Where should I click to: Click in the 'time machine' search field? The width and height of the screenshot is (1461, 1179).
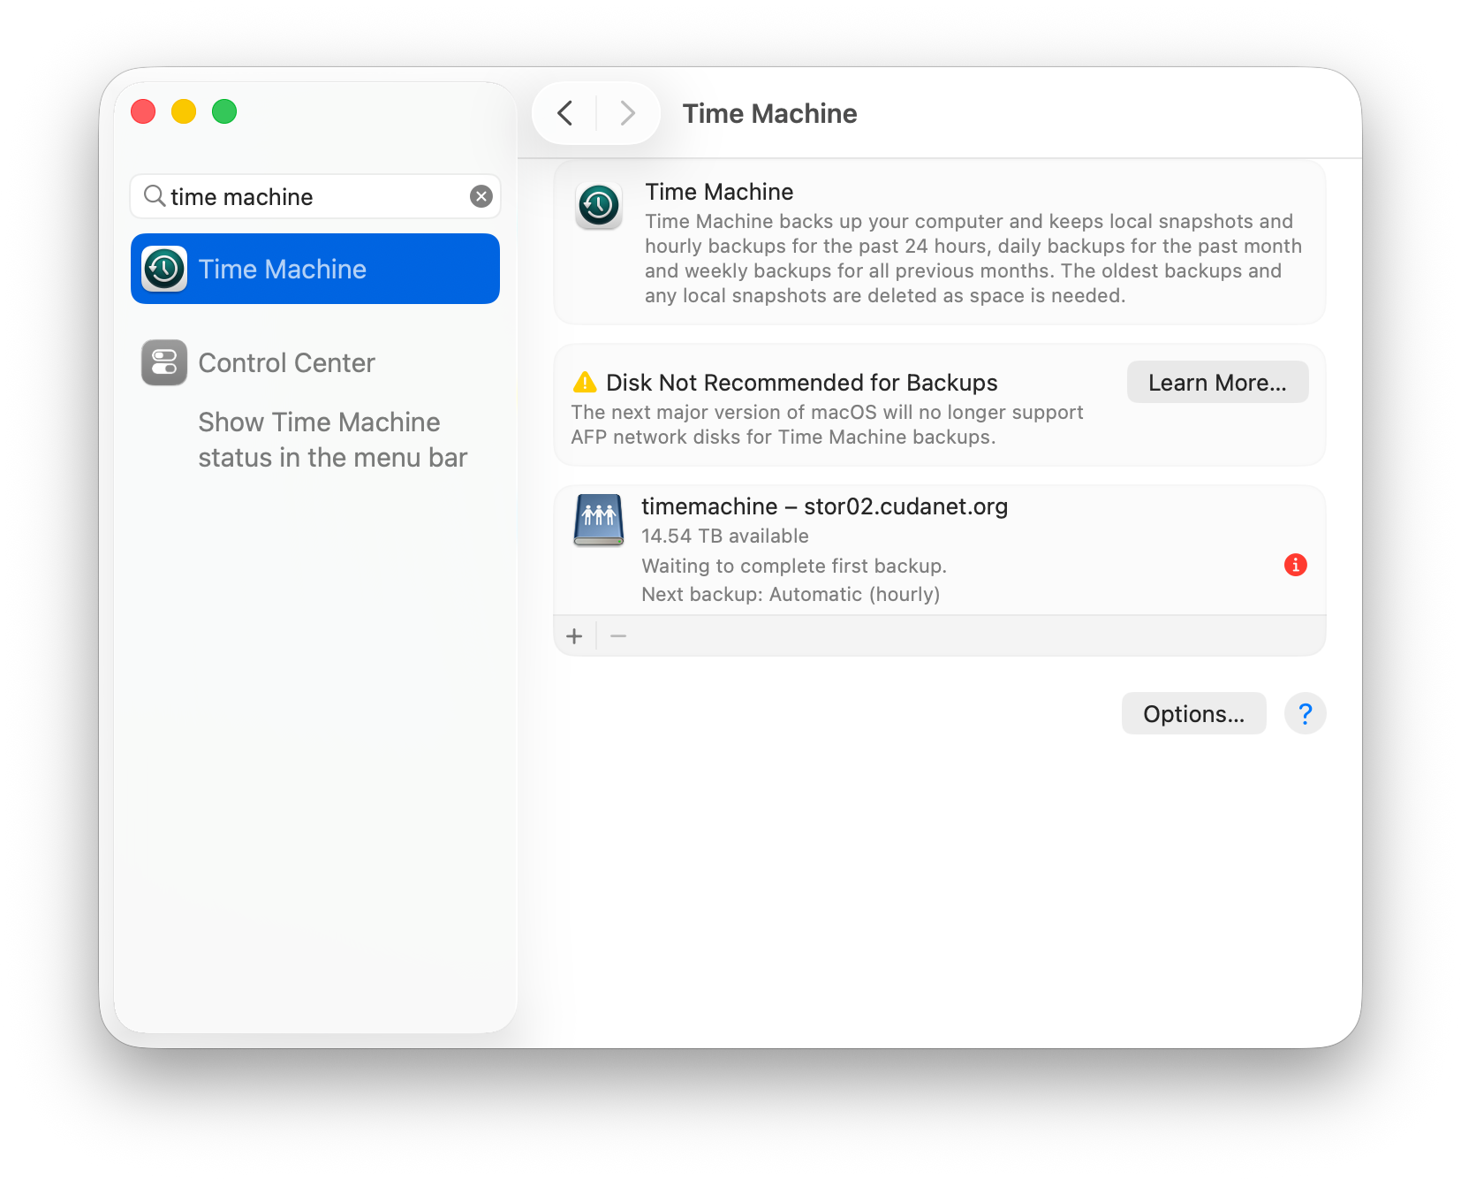pyautogui.click(x=315, y=196)
